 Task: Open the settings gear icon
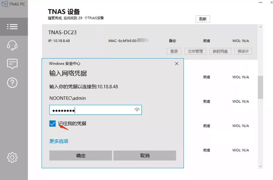[x=12, y=157]
